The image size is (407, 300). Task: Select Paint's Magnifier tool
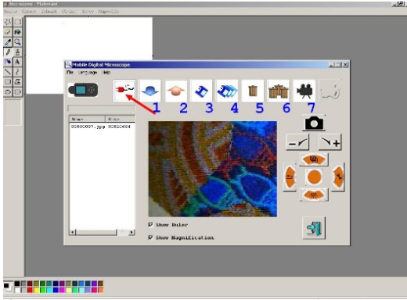pos(17,42)
